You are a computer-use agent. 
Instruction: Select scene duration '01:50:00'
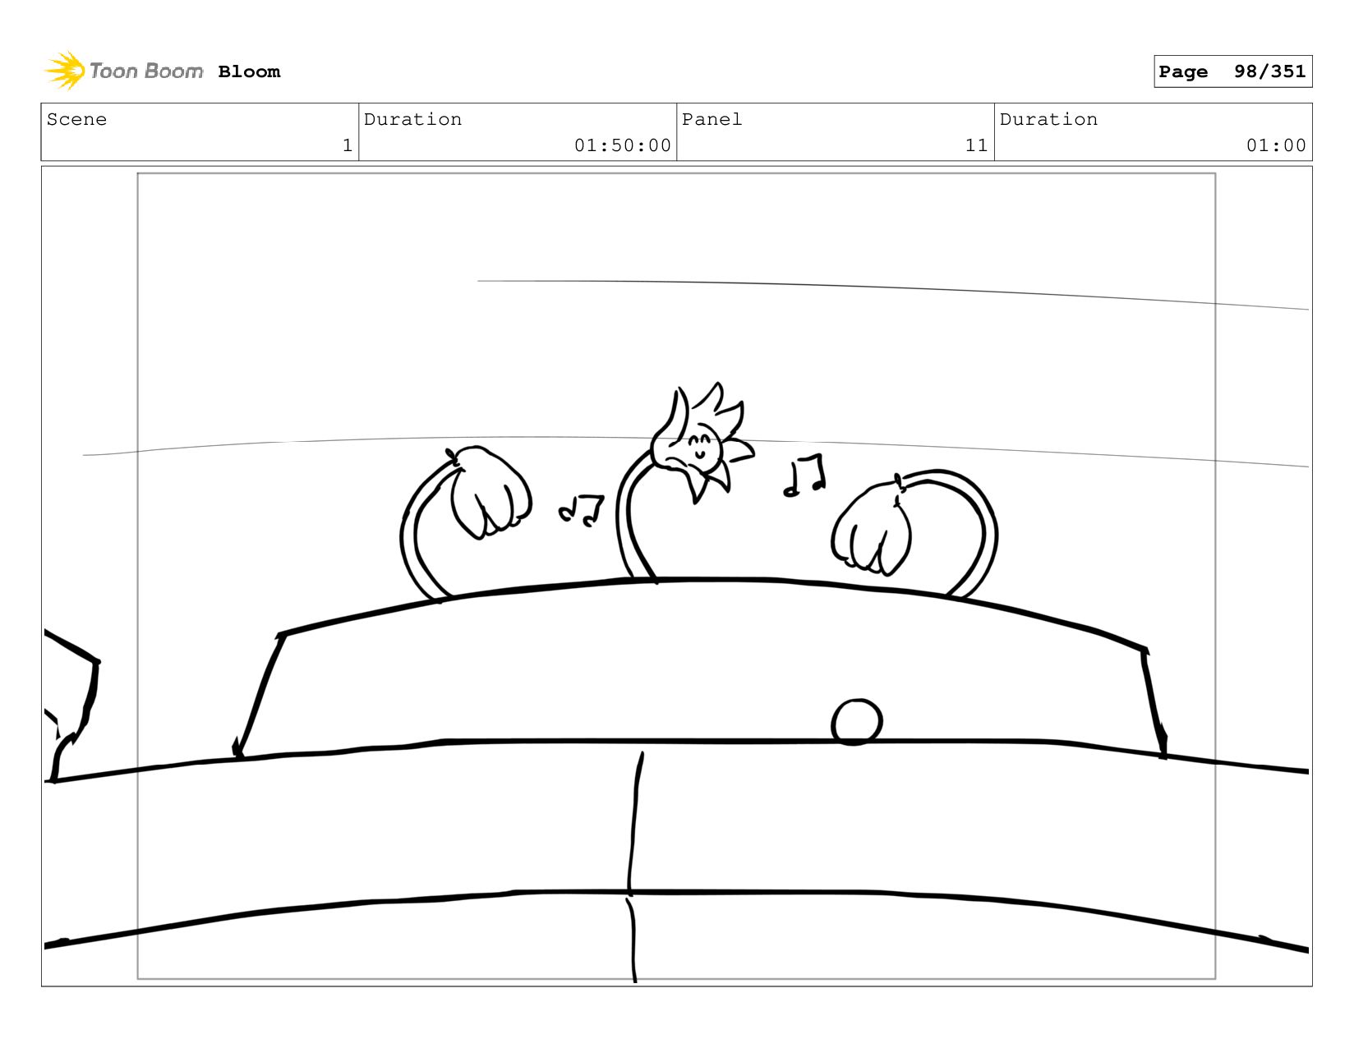pyautogui.click(x=623, y=145)
